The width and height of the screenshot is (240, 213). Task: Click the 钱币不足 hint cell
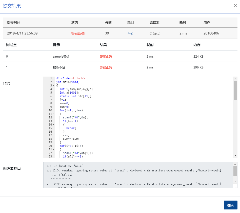pos(59,67)
